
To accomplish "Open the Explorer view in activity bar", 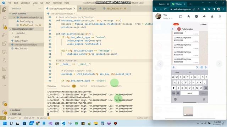I will (4, 10).
